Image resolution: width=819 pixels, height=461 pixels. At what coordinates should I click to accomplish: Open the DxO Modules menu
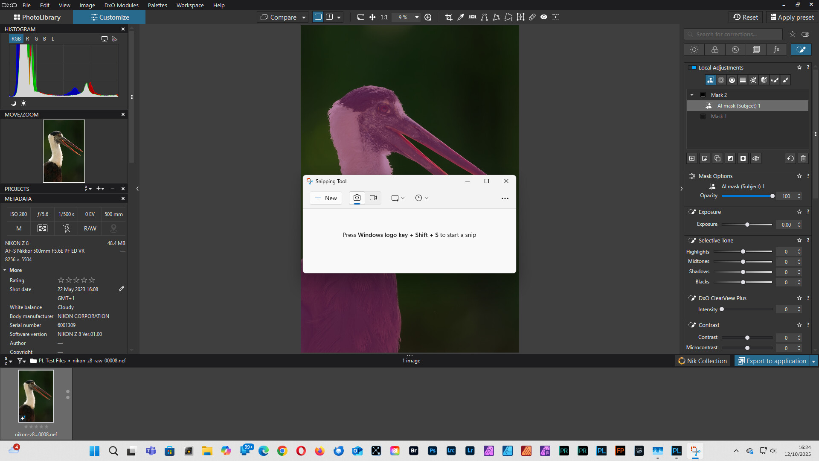click(121, 5)
